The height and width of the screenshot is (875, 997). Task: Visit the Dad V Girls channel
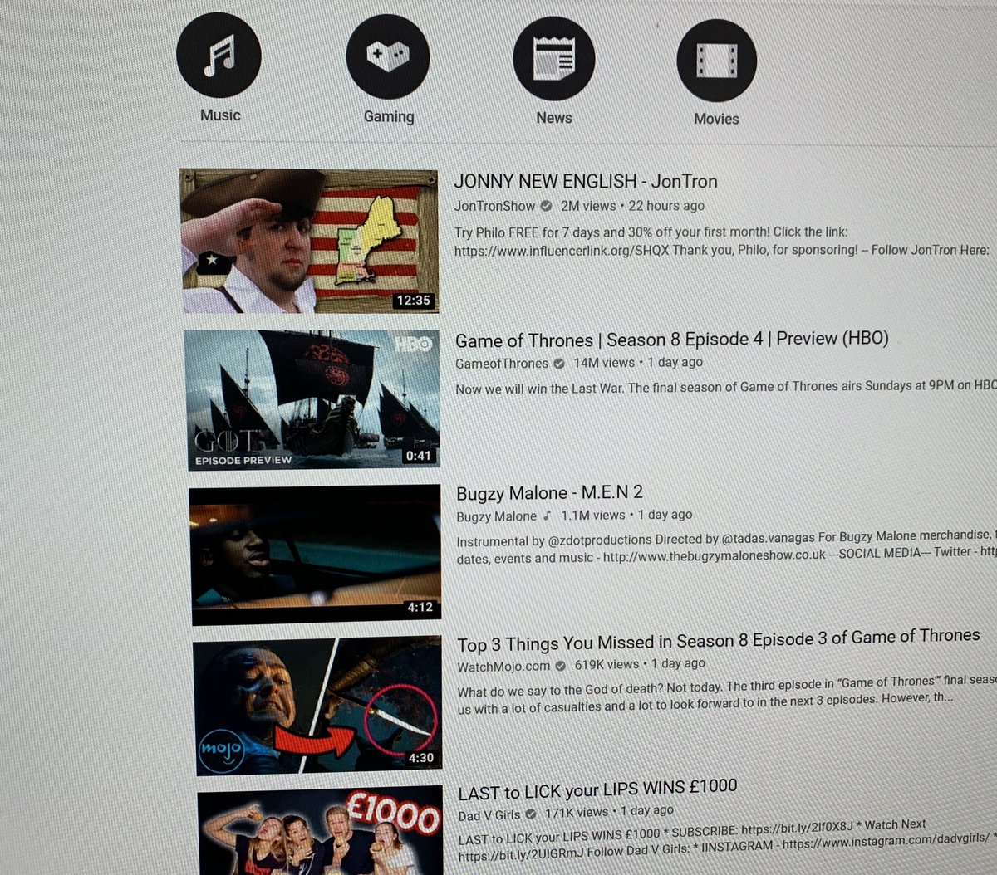pyautogui.click(x=489, y=815)
